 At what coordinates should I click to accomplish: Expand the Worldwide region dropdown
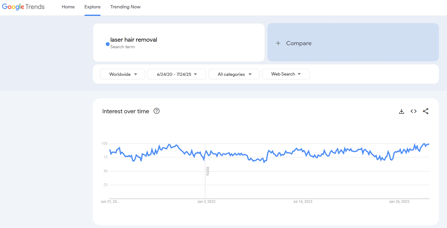[x=123, y=74]
